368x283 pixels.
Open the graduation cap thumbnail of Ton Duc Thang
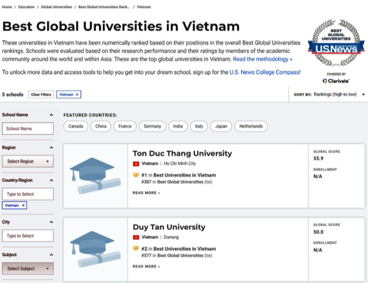tap(95, 176)
